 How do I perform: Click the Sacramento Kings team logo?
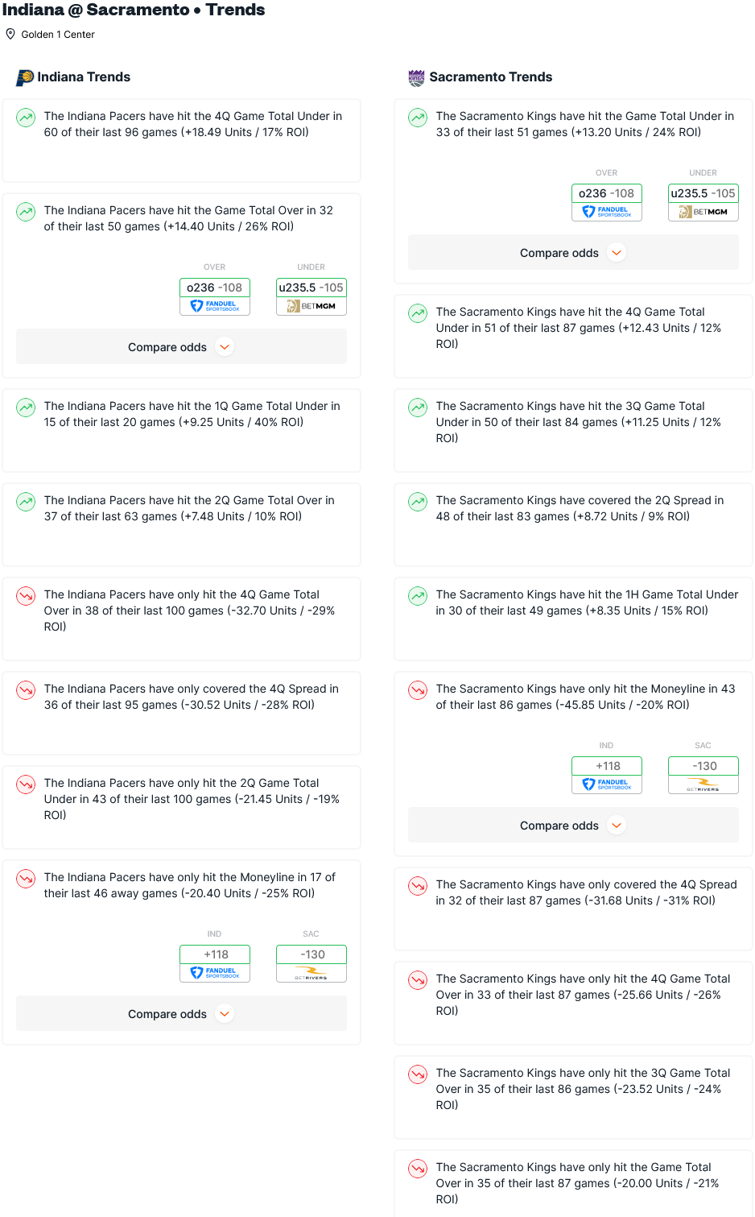[416, 77]
